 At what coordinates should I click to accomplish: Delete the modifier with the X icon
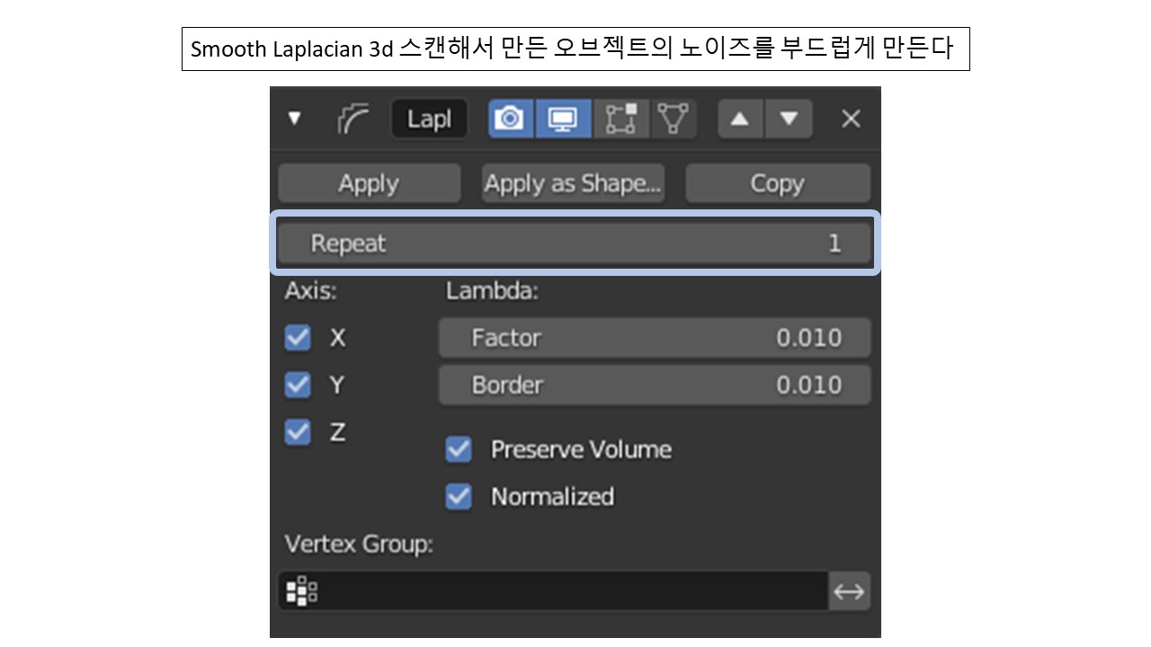[x=850, y=118]
